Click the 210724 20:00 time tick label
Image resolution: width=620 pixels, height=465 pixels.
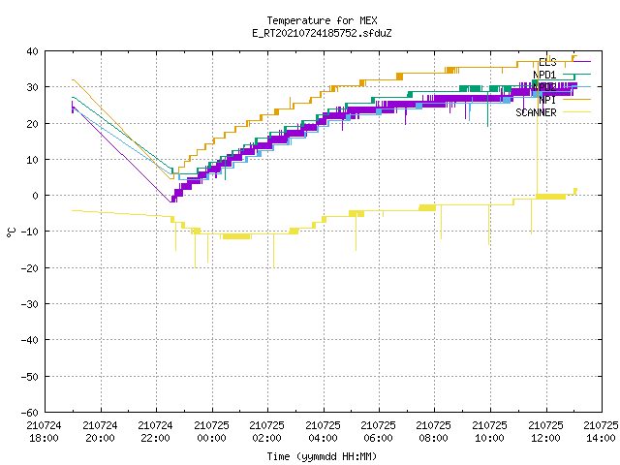[100, 432]
